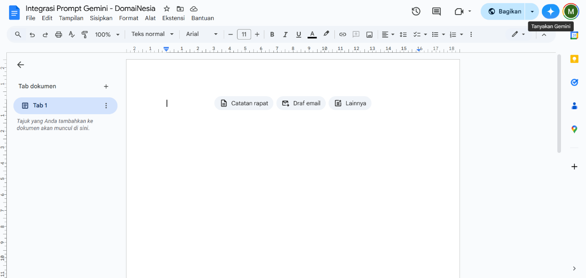Toggle italic text formatting

[x=285, y=34]
